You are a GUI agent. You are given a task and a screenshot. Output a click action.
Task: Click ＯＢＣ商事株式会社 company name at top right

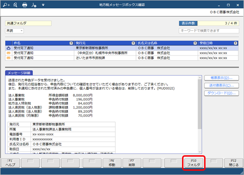(224, 12)
